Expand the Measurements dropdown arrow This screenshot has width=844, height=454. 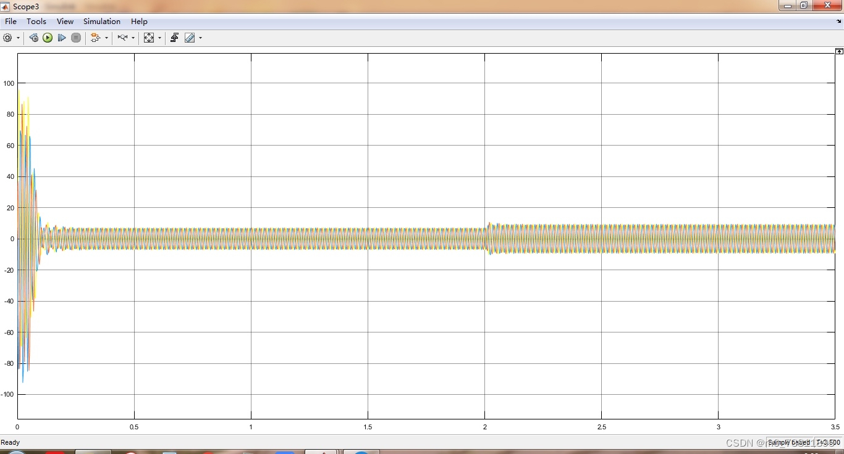(200, 38)
